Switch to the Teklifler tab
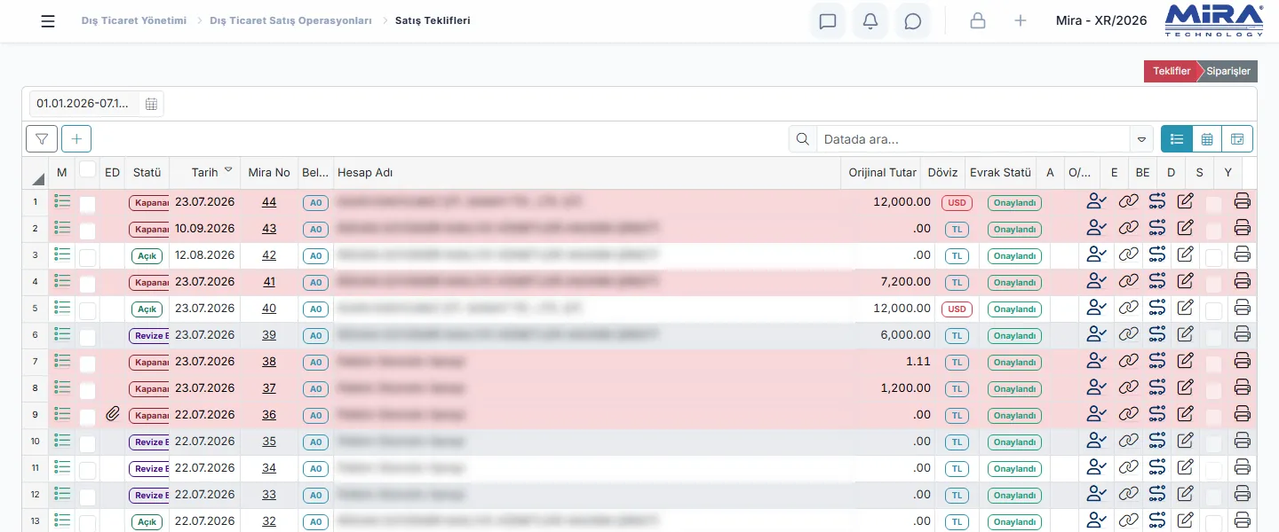The width and height of the screenshot is (1279, 532). 1171,71
